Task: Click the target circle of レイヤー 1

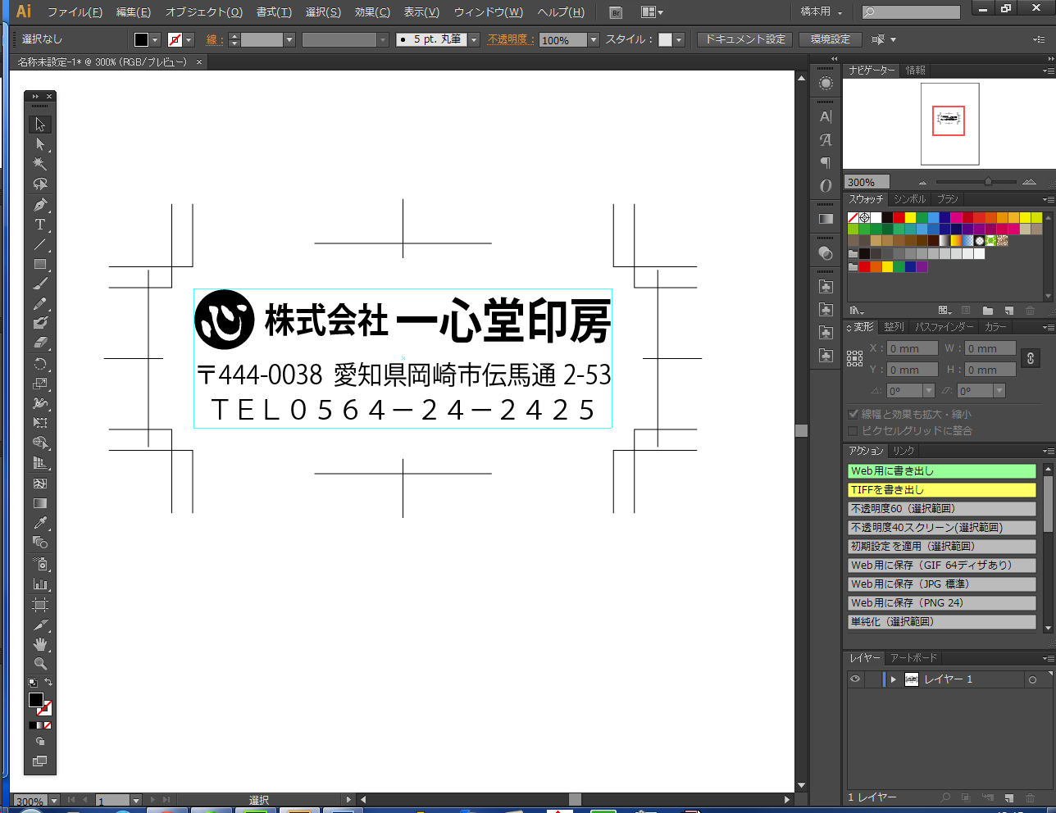Action: coord(1032,679)
